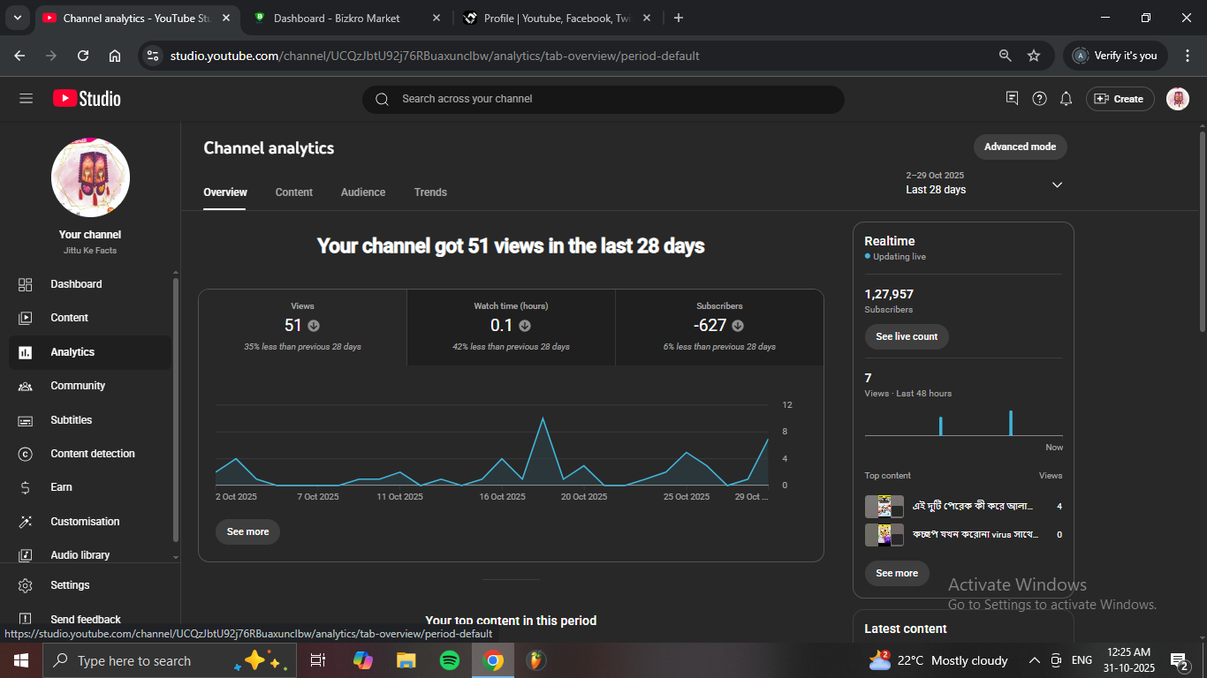The height and width of the screenshot is (678, 1207).
Task: Open the account avatar in top-right corner
Action: 1177,99
